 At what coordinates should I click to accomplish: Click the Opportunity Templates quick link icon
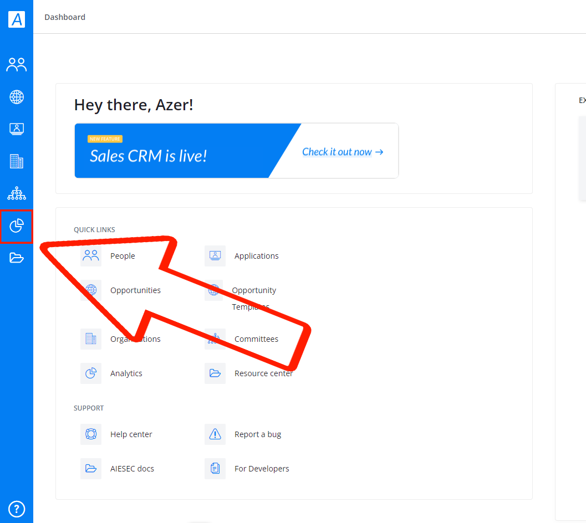(x=214, y=290)
